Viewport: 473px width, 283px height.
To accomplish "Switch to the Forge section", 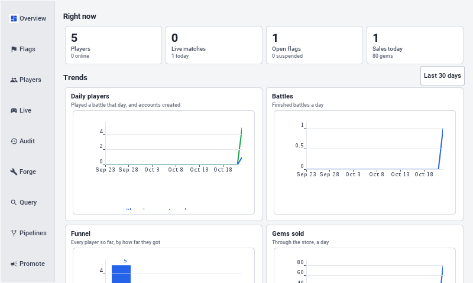I will pyautogui.click(x=28, y=172).
